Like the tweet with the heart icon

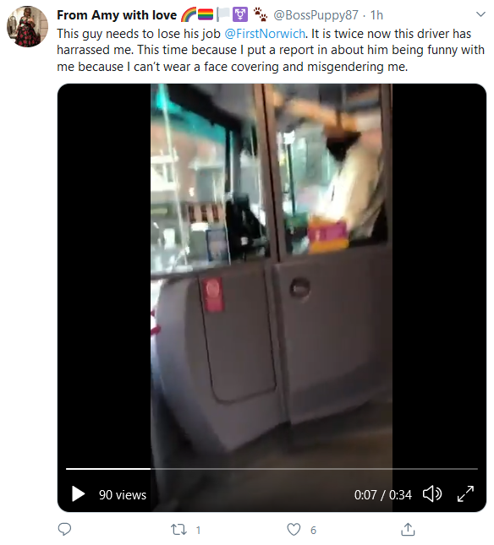point(294,529)
